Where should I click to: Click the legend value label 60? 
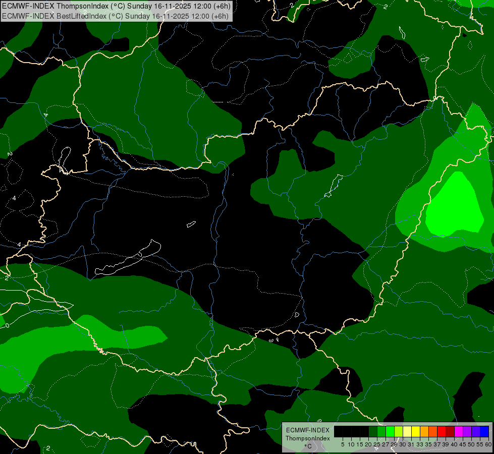[488, 444]
